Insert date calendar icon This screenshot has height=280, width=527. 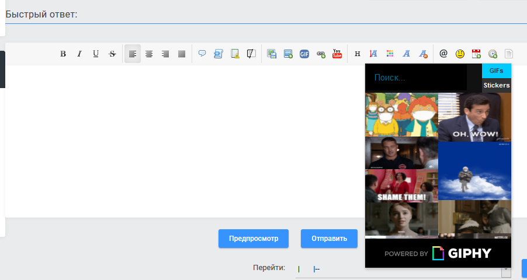pyautogui.click(x=476, y=54)
